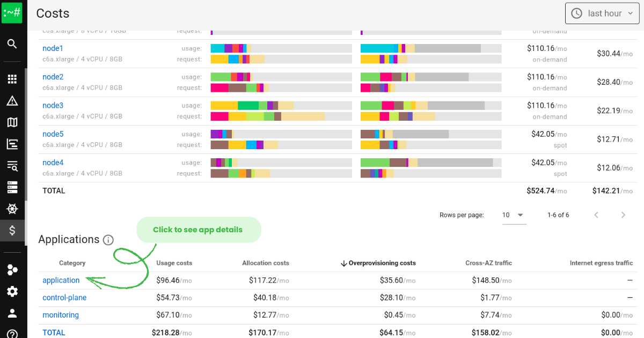Go to next page of nodes
The height and width of the screenshot is (338, 644).
[x=623, y=215]
